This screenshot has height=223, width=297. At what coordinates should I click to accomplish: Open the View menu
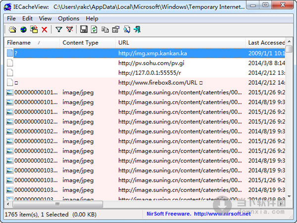[45, 19]
